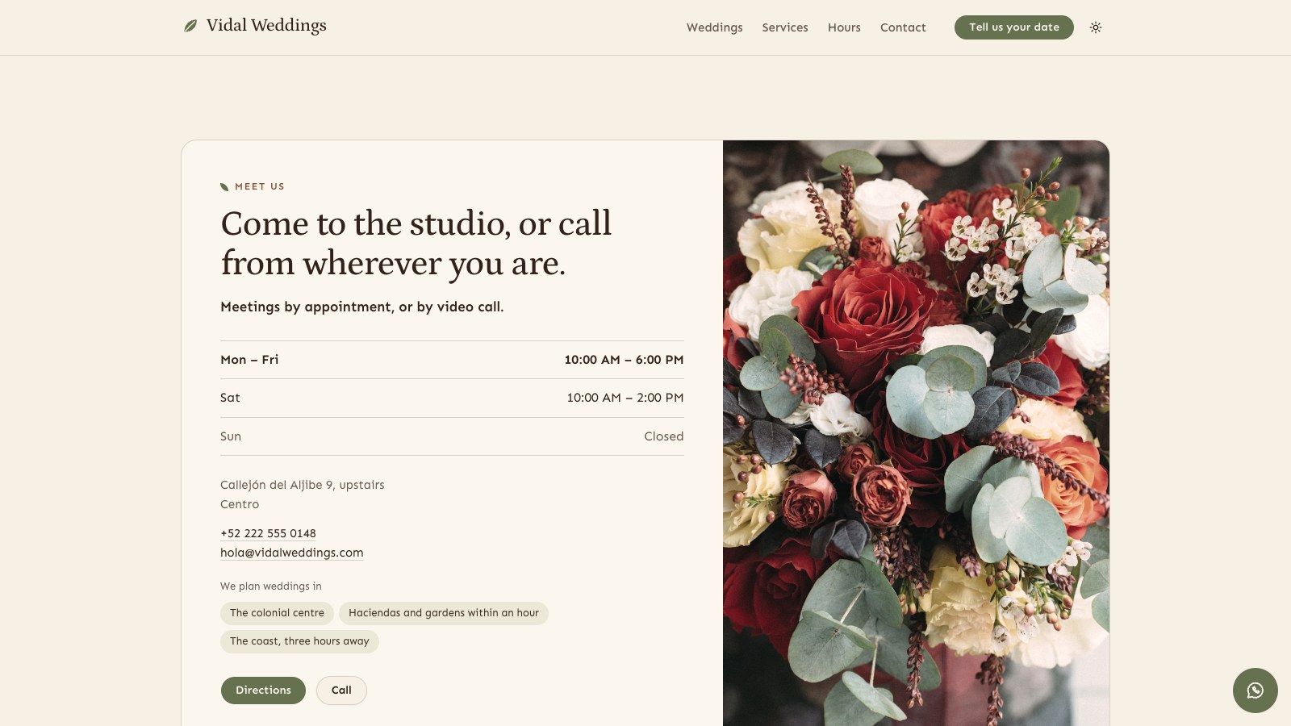Toggle the light/dark theme sun icon
The image size is (1291, 726).
[x=1096, y=27]
